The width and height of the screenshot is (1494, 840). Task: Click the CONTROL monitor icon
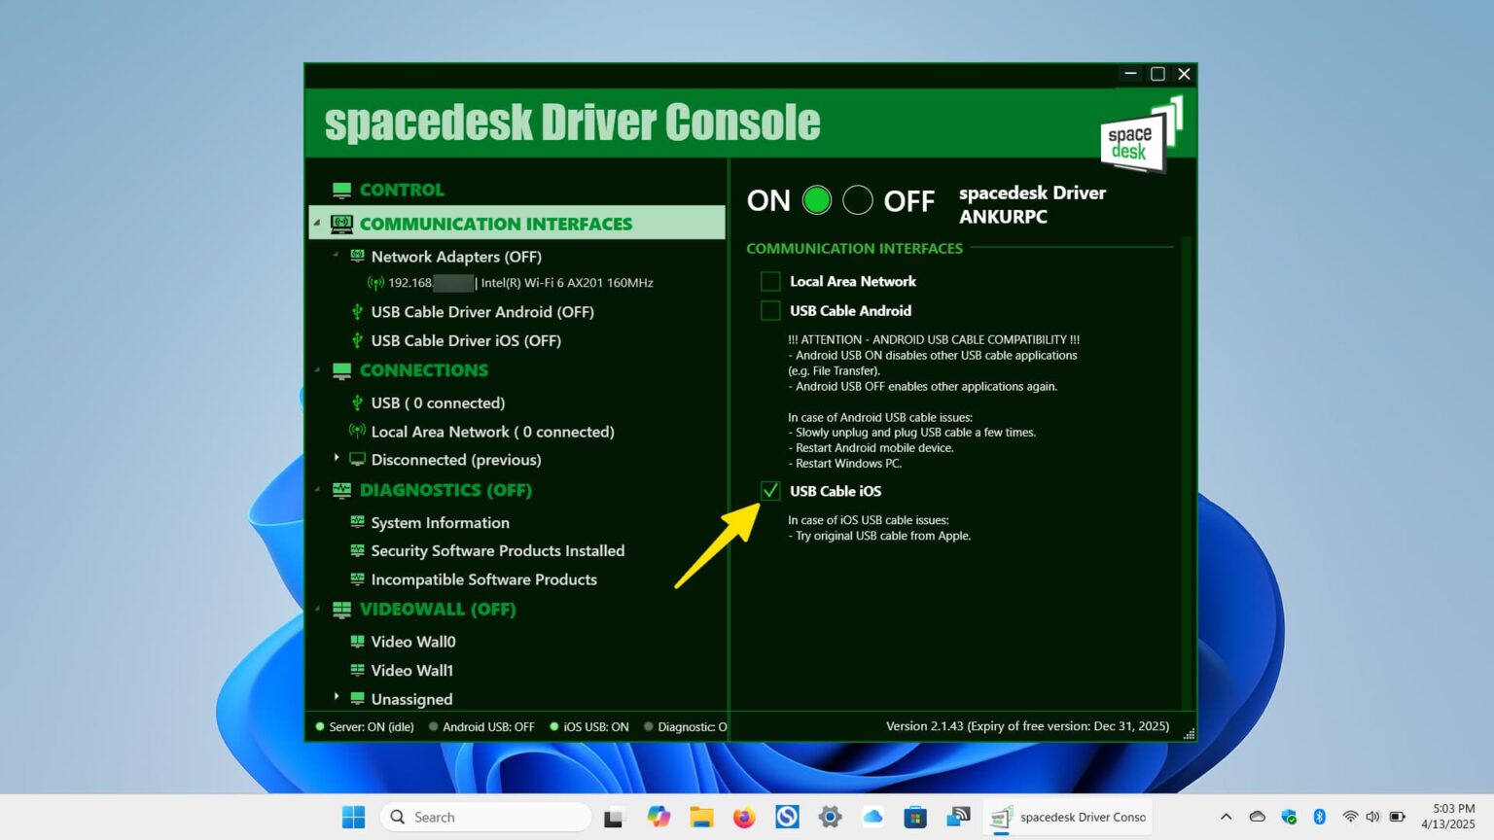coord(341,190)
